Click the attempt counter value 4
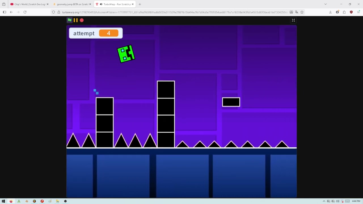Image resolution: width=363 pixels, height=204 pixels. click(x=109, y=33)
